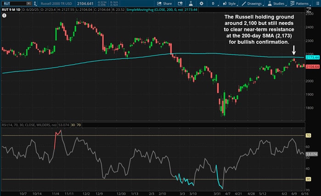Click the 2/10 date on time axis
321x196 pixels.
163,194
